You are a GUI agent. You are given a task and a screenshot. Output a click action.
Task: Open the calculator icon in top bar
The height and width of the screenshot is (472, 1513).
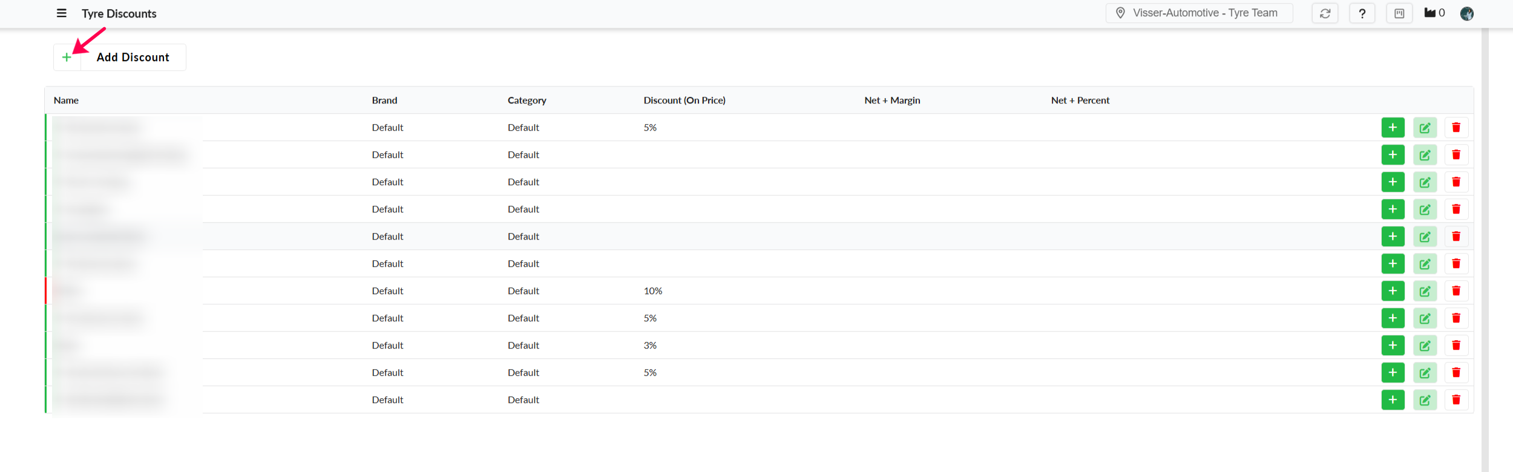point(1399,13)
